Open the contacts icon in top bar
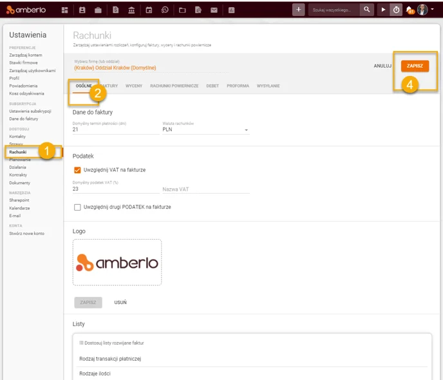Viewport: 443px width, 380px height. coord(82,10)
